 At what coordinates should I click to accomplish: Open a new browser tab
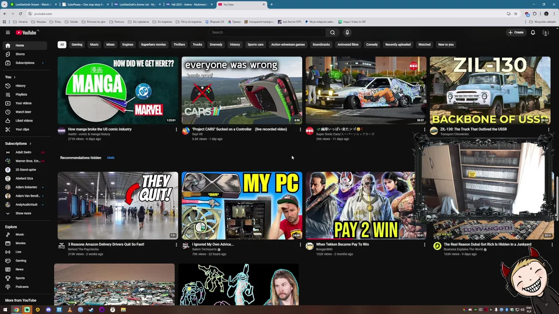(x=271, y=4)
